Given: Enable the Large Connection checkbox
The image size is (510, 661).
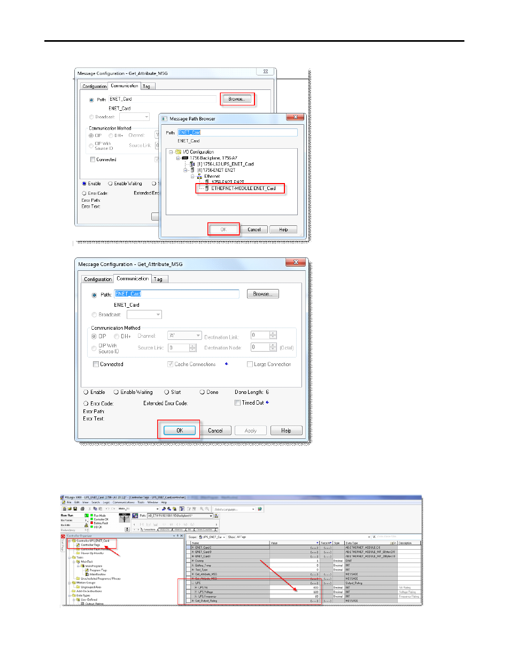Looking at the screenshot, I should point(250,364).
